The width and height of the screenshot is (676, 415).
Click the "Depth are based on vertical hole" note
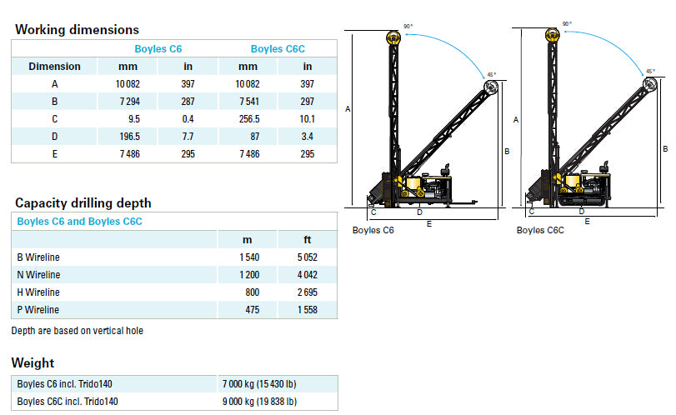78,331
